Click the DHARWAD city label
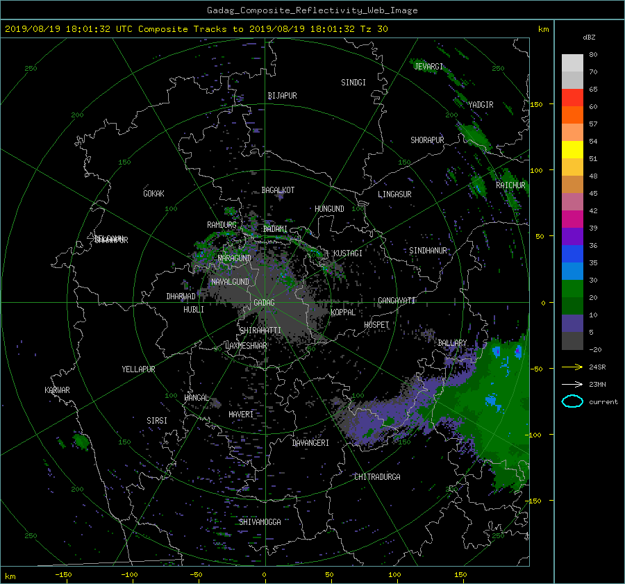625x584 pixels. 181,297
